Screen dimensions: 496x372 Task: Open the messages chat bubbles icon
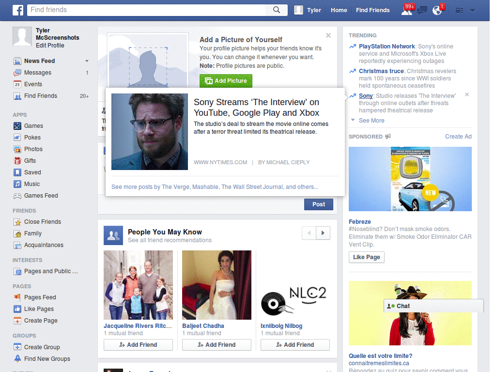pyautogui.click(x=422, y=11)
